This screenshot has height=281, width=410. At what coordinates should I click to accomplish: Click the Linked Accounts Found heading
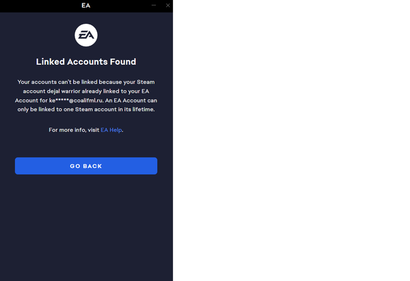[x=86, y=62]
